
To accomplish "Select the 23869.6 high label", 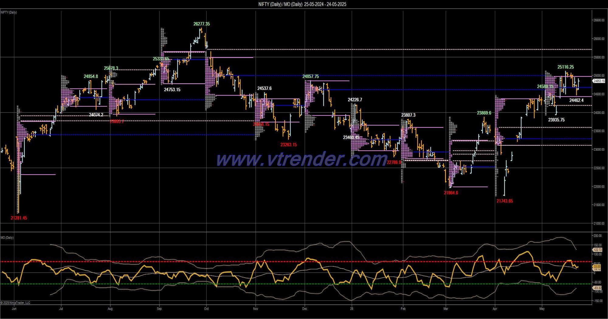I will pyautogui.click(x=484, y=113).
